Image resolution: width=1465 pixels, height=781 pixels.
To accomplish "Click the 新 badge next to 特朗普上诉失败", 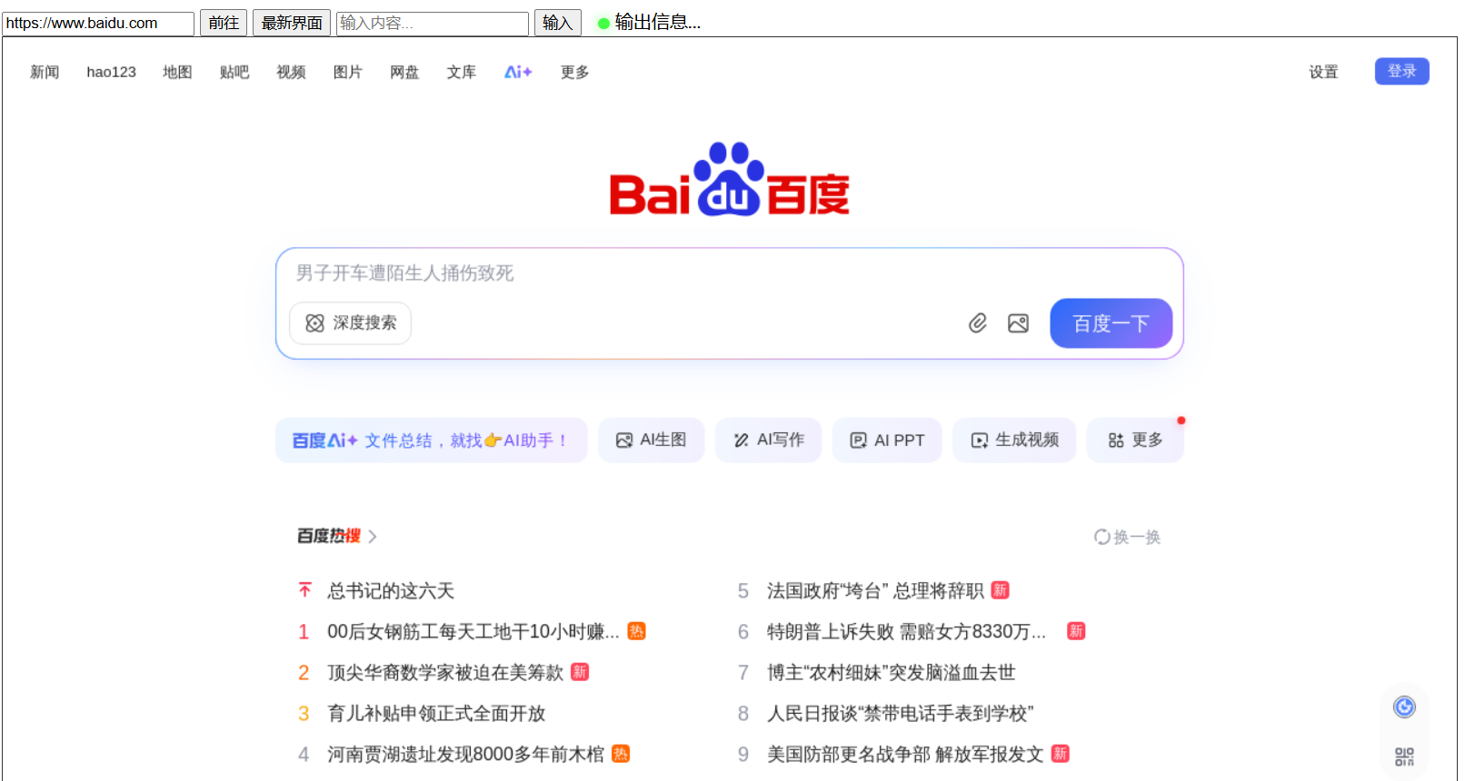I will 1076,631.
